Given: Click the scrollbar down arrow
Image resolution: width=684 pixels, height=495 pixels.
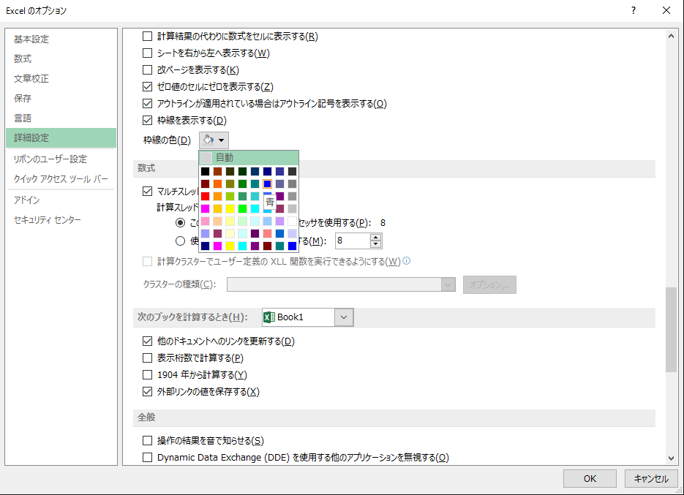Looking at the screenshot, I should tap(672, 458).
